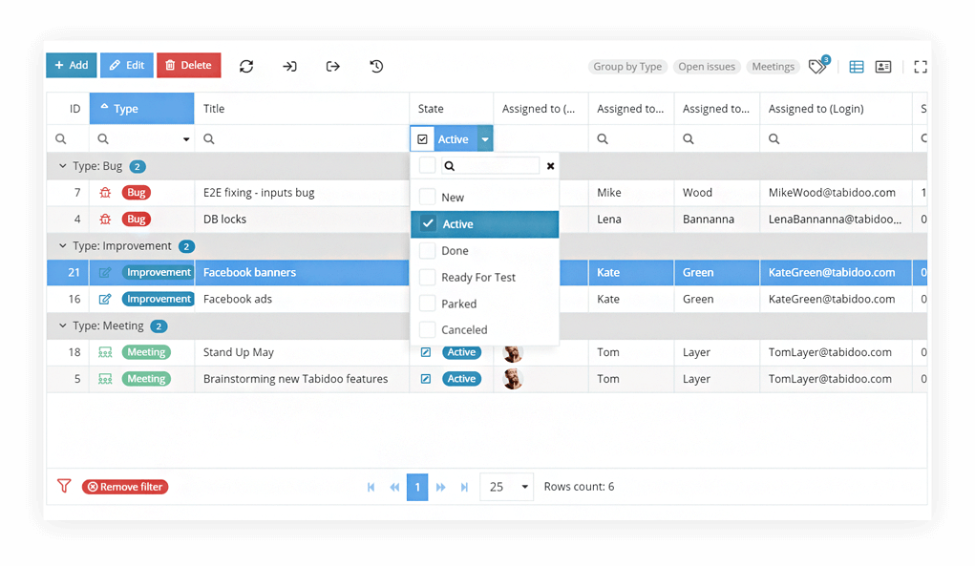Sort by the Title column header

[302, 109]
